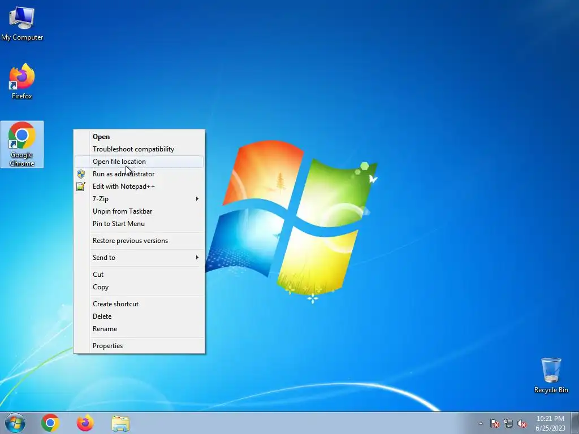Choose Pin to Start Menu
579x434 pixels.
[x=139, y=224]
